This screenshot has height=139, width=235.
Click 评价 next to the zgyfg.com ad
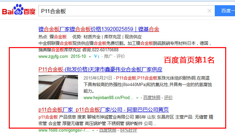click(x=121, y=56)
